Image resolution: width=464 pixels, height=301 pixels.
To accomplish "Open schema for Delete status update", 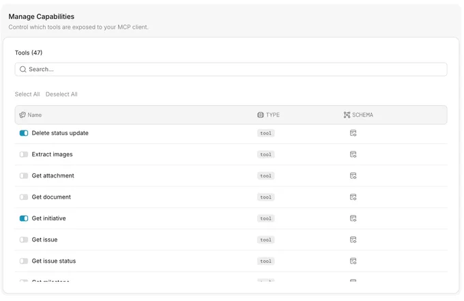I will [x=353, y=133].
